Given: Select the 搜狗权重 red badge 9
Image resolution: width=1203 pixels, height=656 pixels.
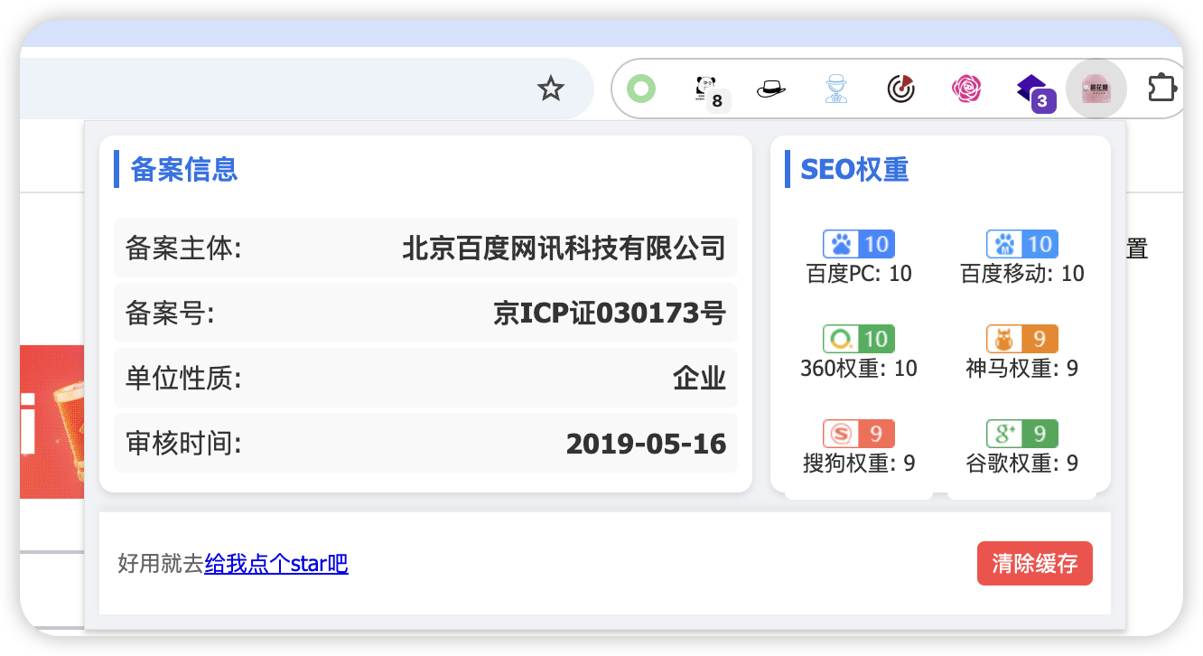Looking at the screenshot, I should click(x=858, y=433).
